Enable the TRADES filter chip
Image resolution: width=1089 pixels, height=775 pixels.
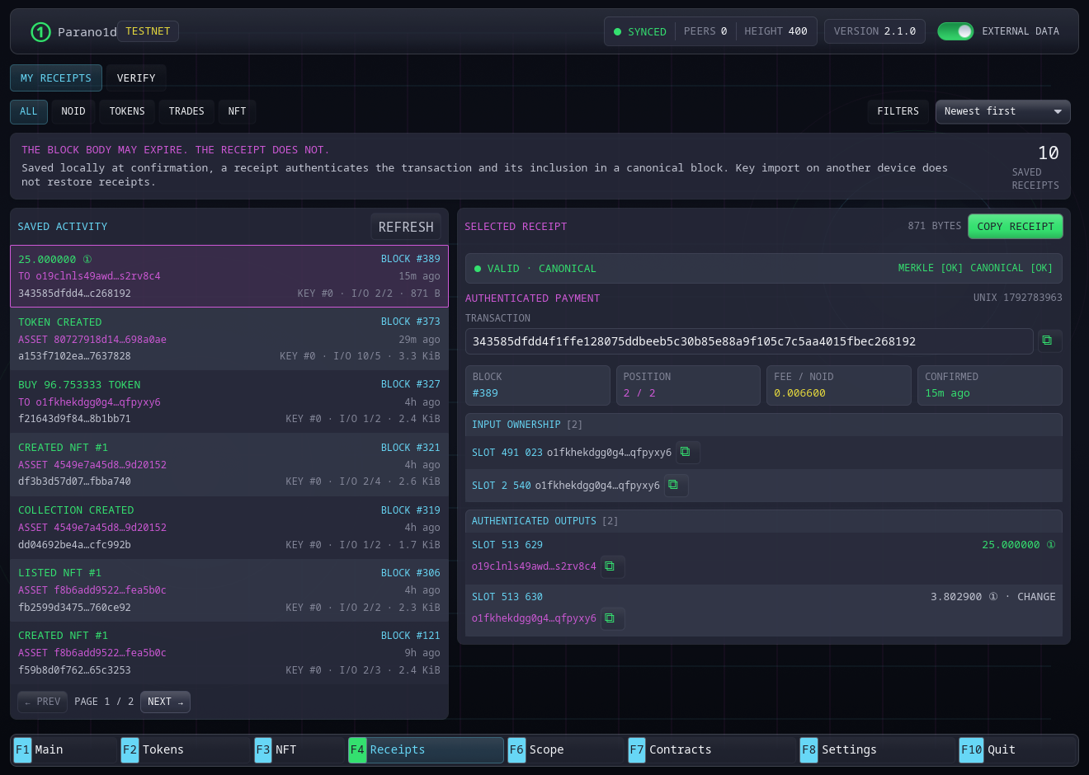[x=186, y=111]
